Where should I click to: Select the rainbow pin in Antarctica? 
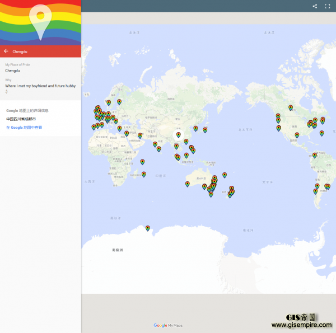147,227
